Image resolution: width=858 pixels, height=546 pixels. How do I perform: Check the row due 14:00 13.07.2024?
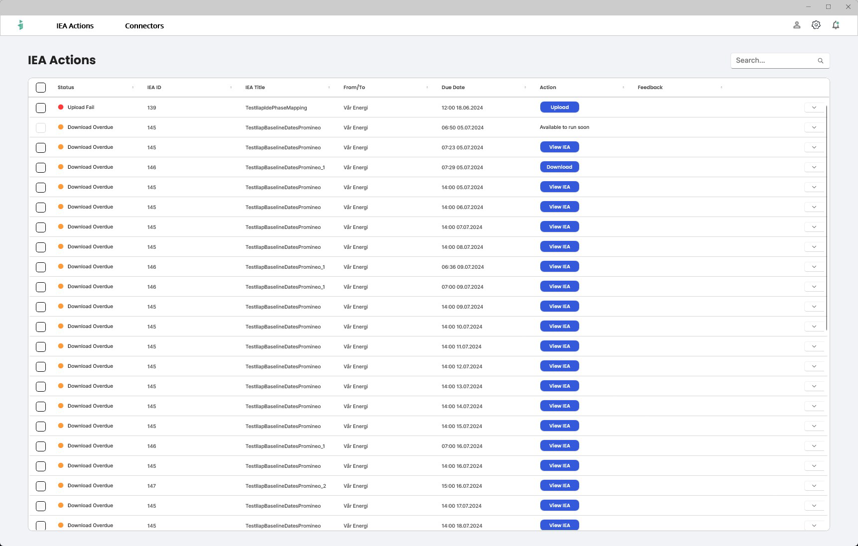41,386
